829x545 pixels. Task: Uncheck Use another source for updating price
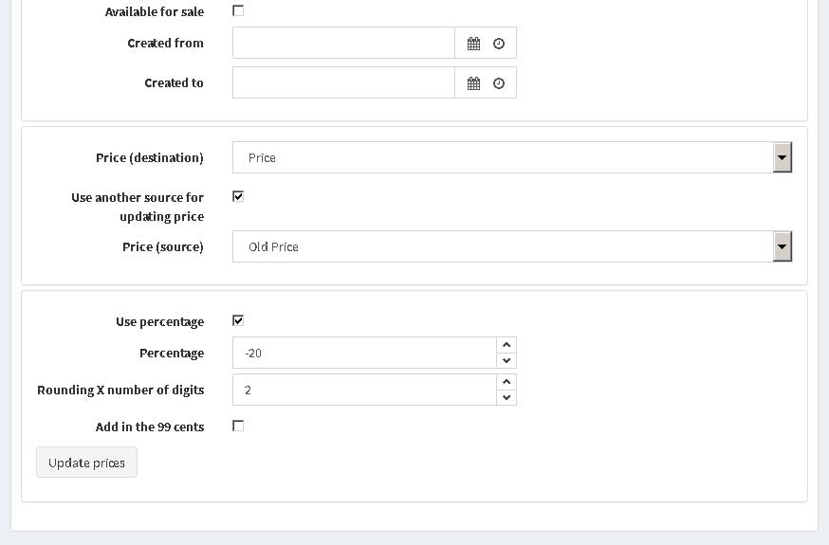(238, 196)
